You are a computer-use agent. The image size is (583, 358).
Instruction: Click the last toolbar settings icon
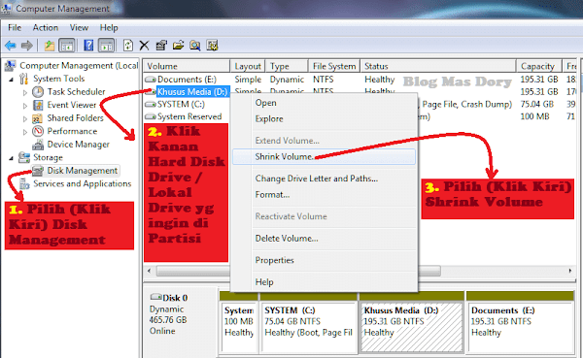(x=212, y=46)
